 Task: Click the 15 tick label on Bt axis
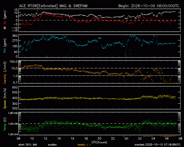coord(16,10)
